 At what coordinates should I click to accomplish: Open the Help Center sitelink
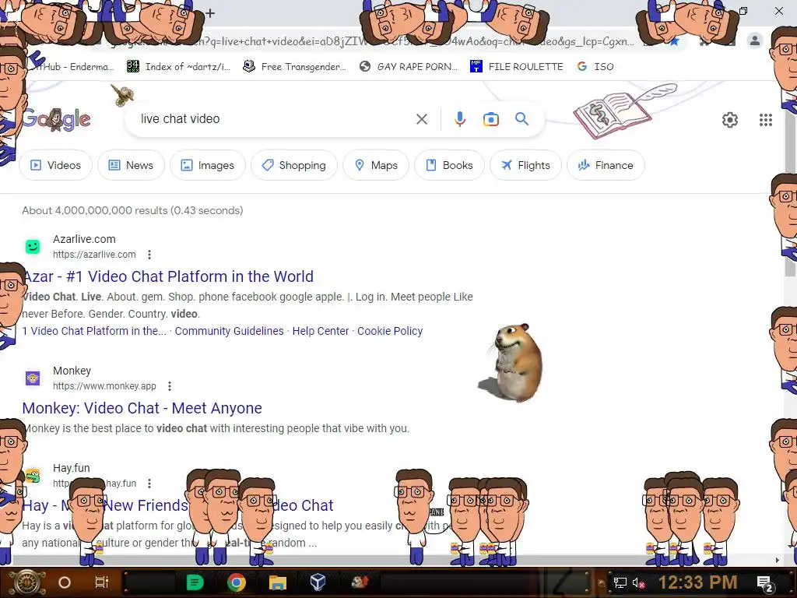tap(321, 331)
